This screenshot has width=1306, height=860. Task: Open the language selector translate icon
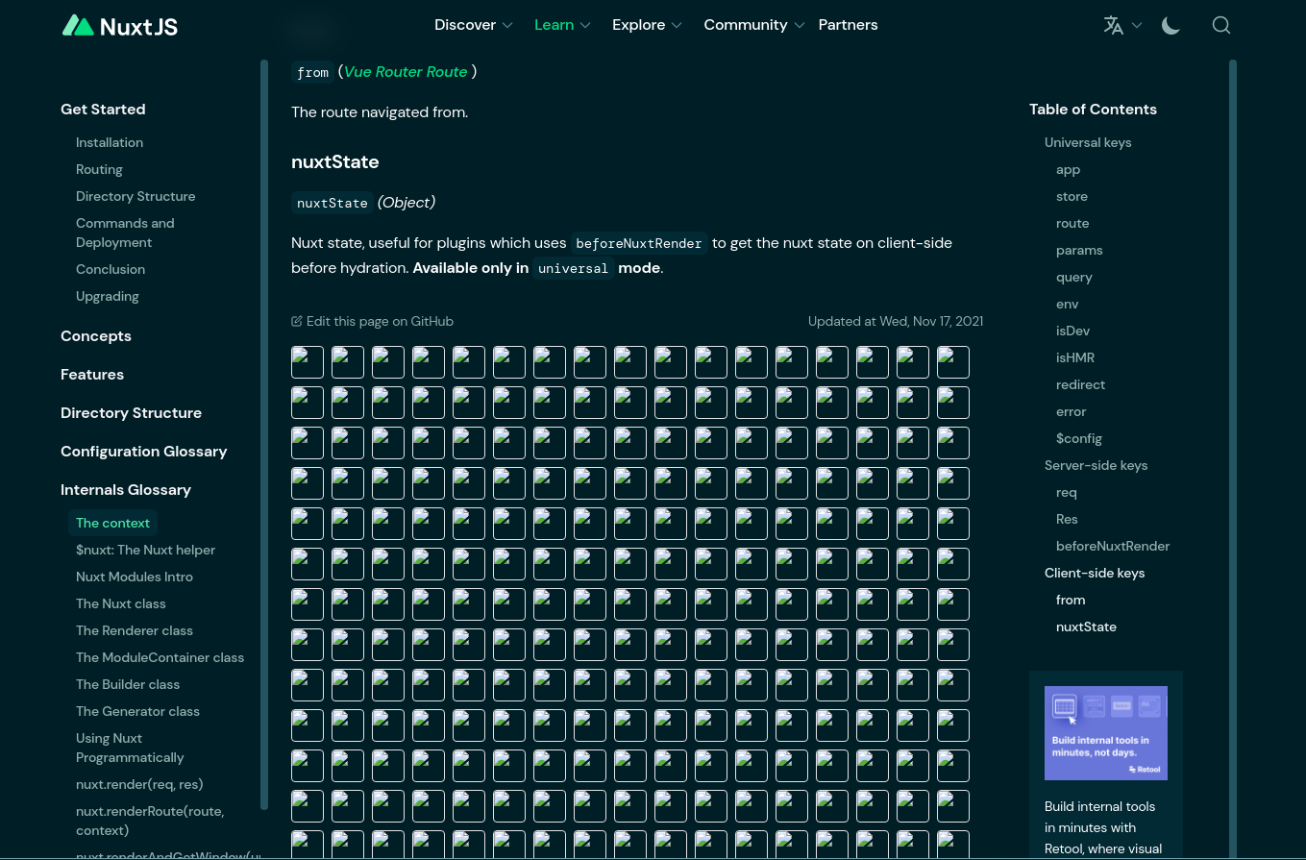coord(1115,25)
